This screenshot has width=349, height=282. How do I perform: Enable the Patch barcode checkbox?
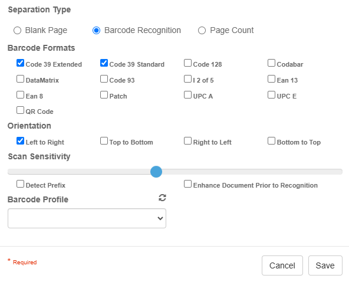(x=104, y=94)
